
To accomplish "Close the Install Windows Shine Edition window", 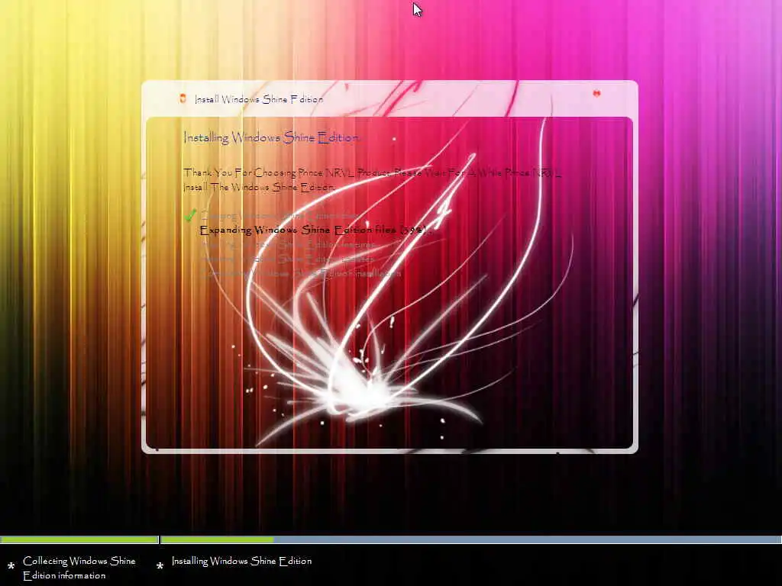I will 596,93.
